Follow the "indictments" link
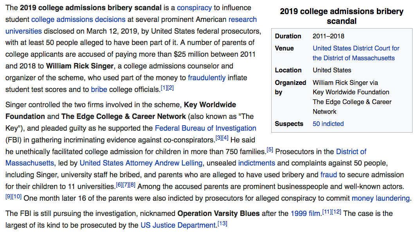Image resolution: width=418 pixels, height=232 pixels. [256, 163]
